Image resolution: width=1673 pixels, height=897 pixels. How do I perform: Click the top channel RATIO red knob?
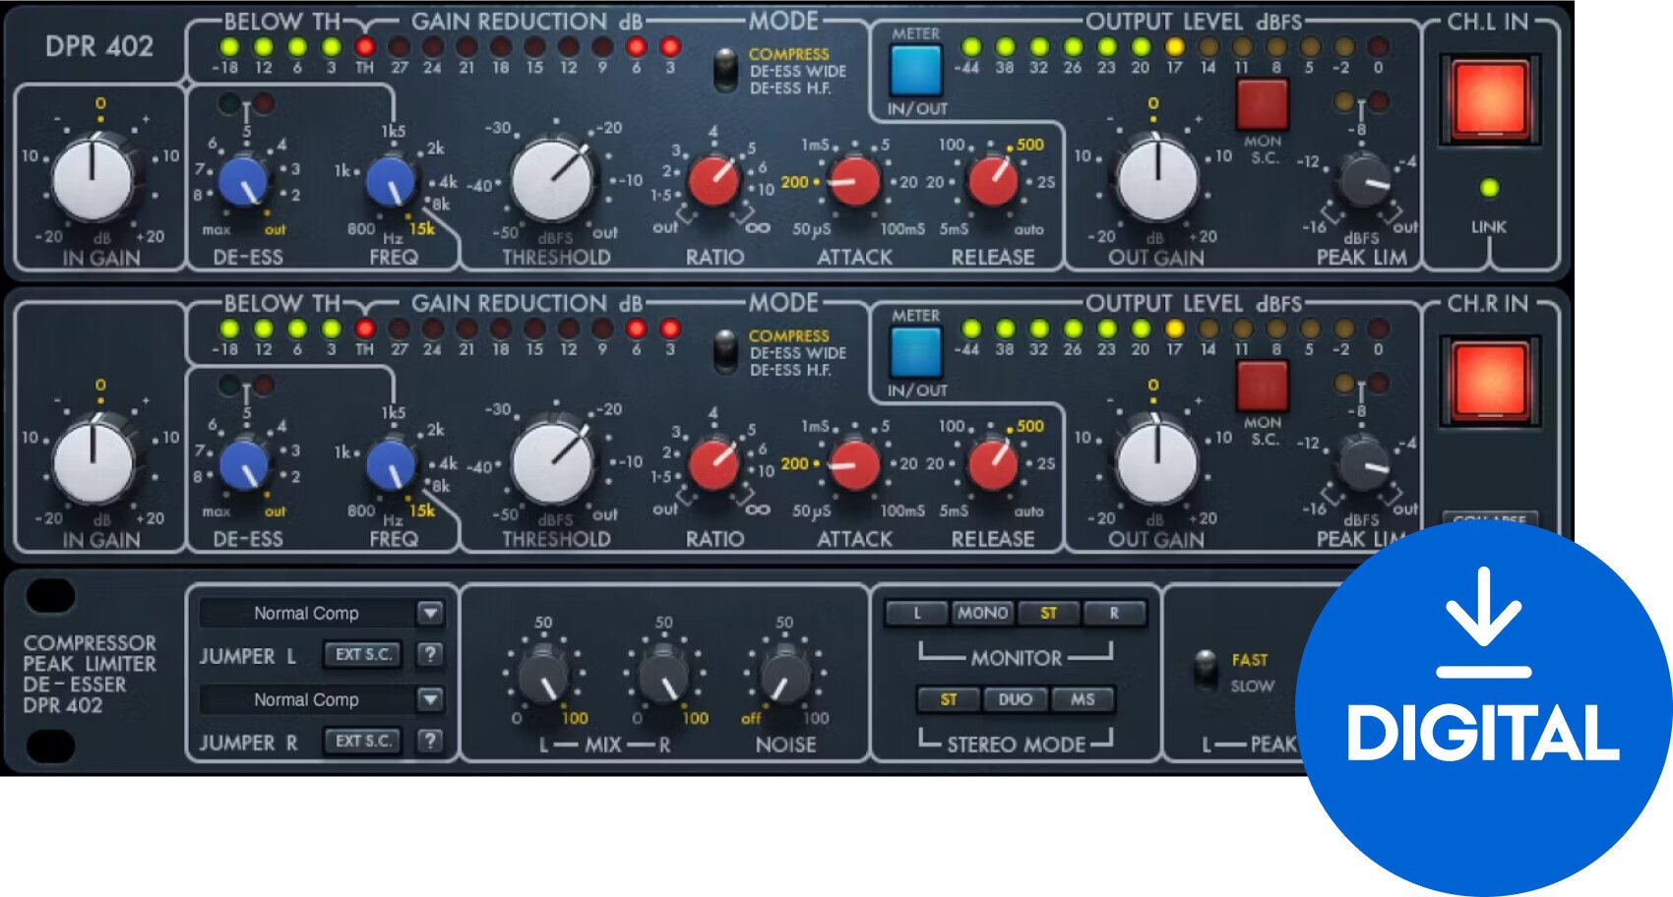[713, 180]
